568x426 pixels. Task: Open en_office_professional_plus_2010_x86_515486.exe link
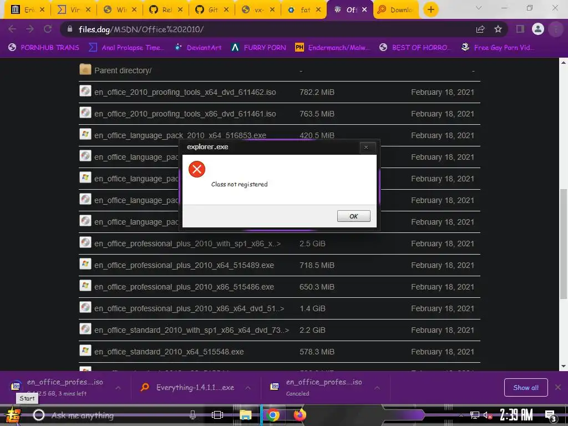click(x=184, y=287)
